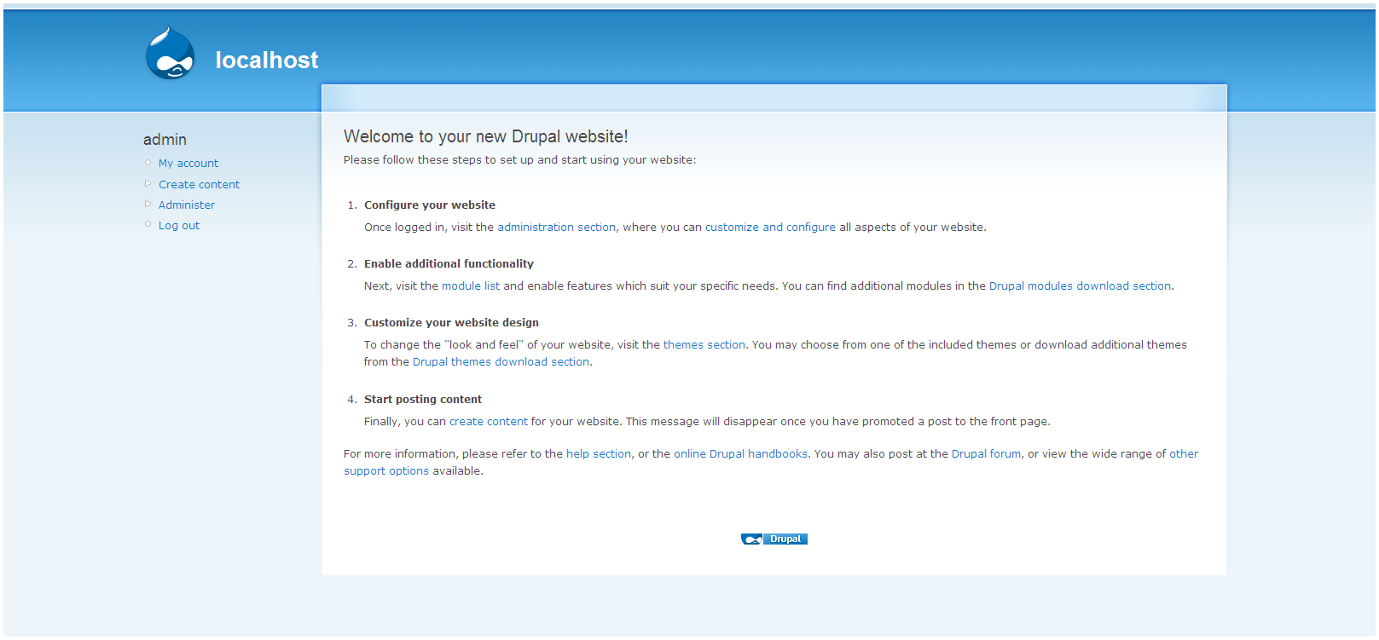Click 'Please follow these steps' intro text

pyautogui.click(x=519, y=159)
